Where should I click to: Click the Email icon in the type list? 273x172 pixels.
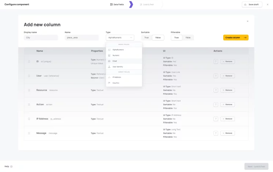click(x=109, y=61)
